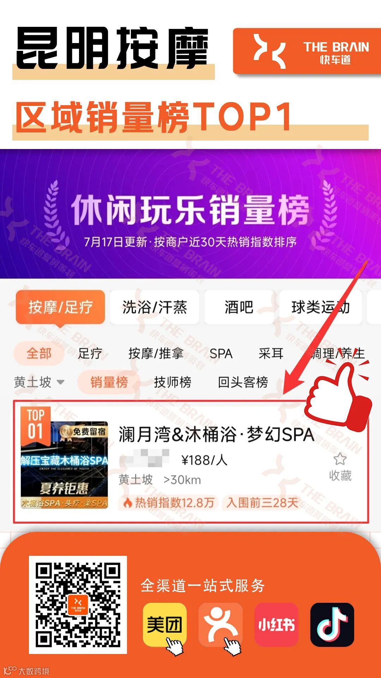The width and height of the screenshot is (381, 678).
Task: Choose the 足疗 filter
Action: [x=90, y=353]
